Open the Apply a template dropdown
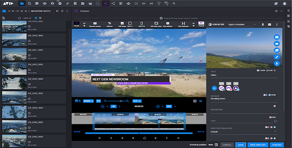Screen dimensions: 292x148 tap(242, 24)
